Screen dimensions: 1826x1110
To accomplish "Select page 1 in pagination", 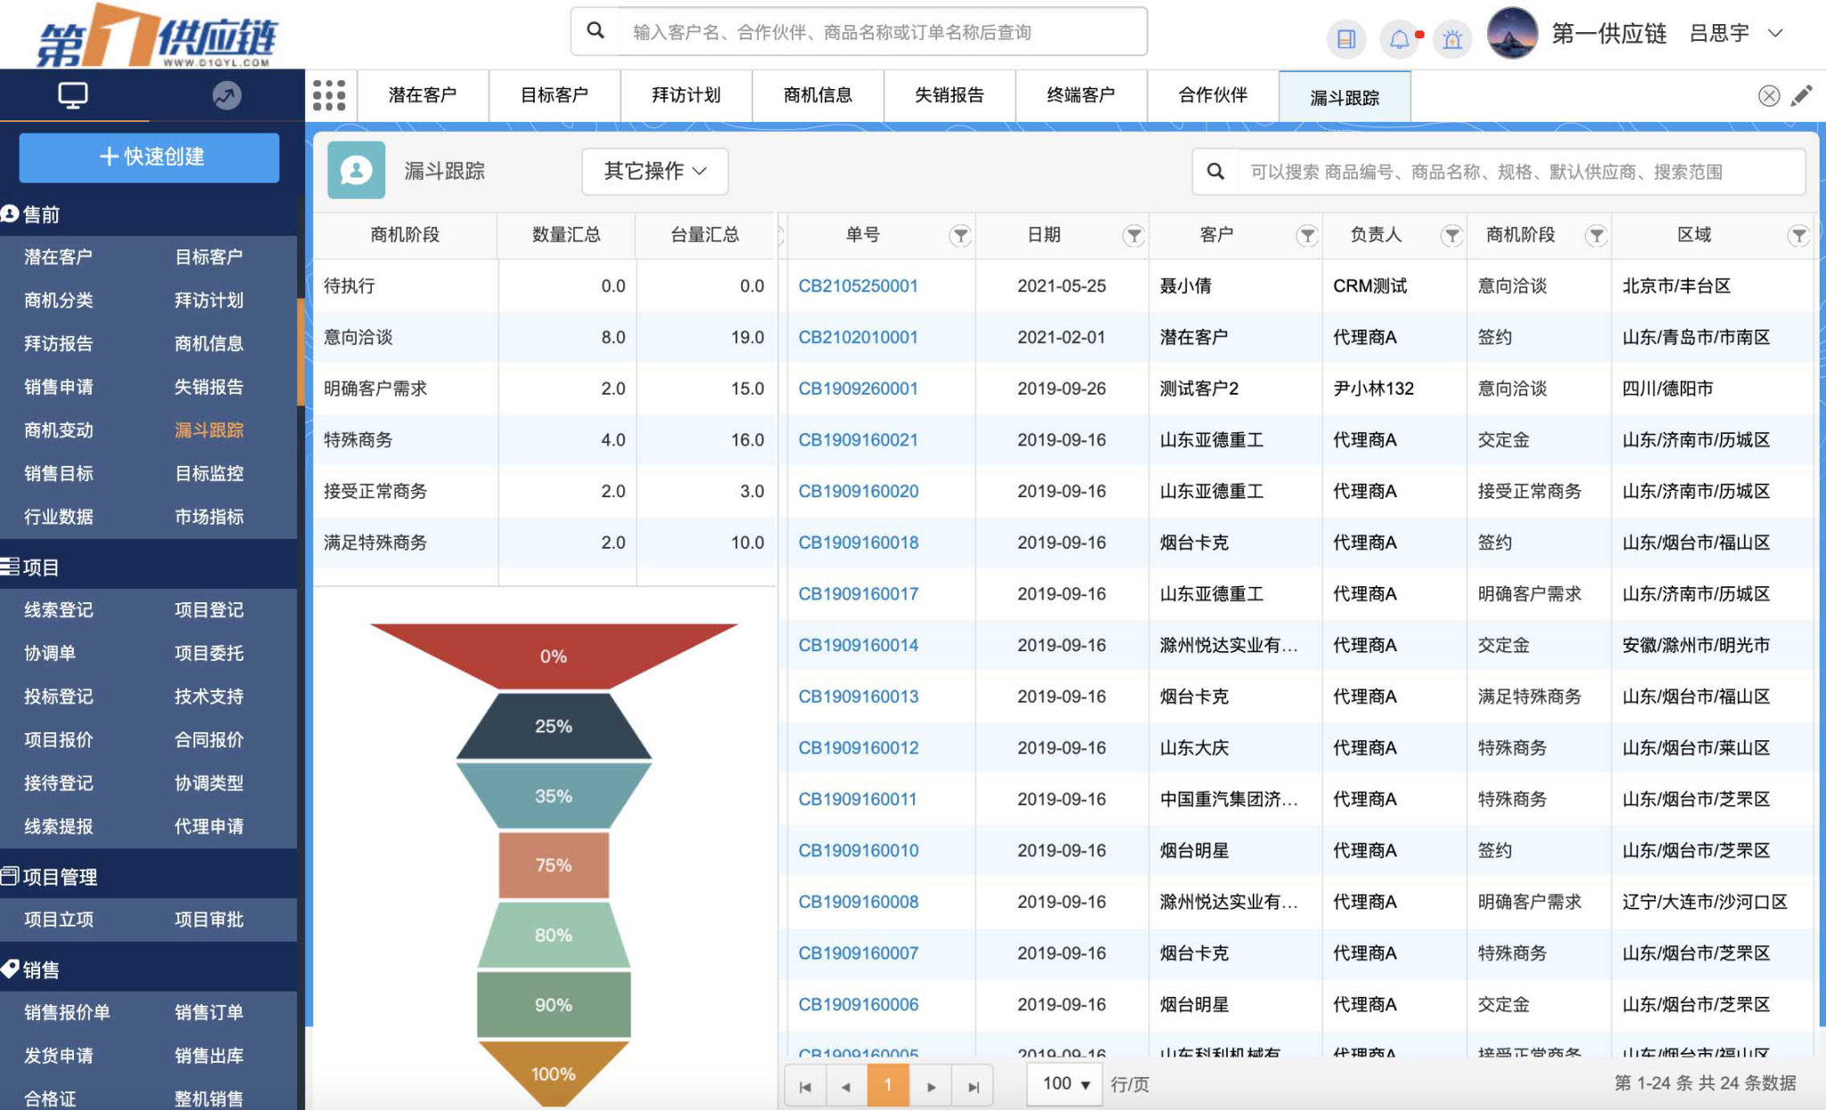I will tap(888, 1086).
